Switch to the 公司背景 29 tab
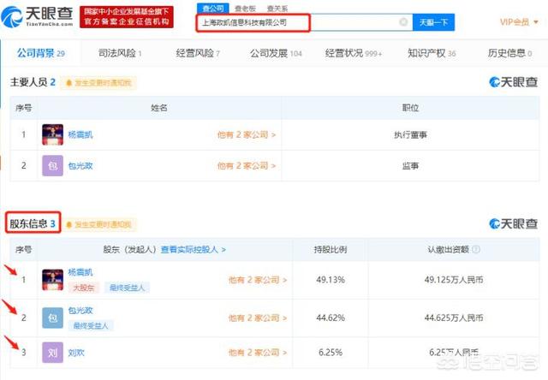This screenshot has height=380, width=548. coord(41,53)
